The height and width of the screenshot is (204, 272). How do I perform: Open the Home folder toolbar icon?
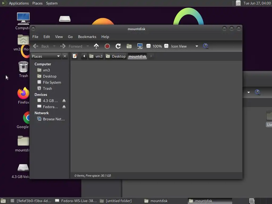click(x=129, y=46)
